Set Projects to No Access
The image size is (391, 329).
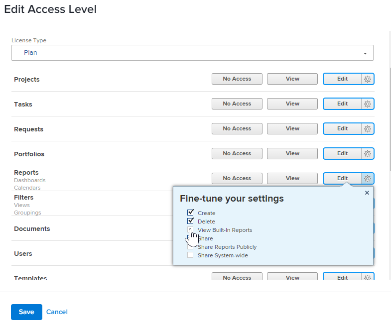(x=237, y=79)
